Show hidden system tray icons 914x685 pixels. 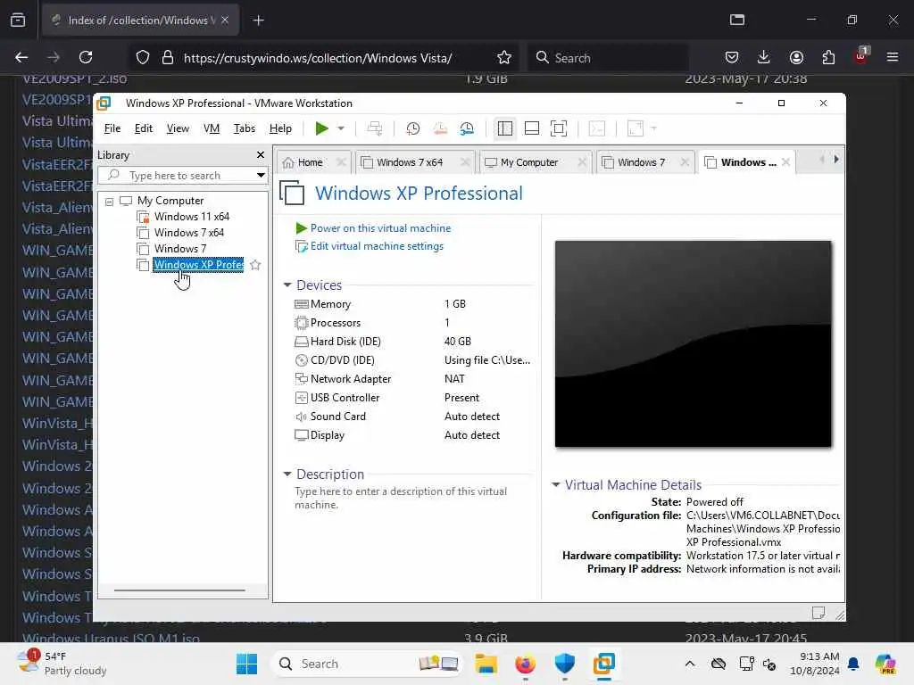coord(690,664)
